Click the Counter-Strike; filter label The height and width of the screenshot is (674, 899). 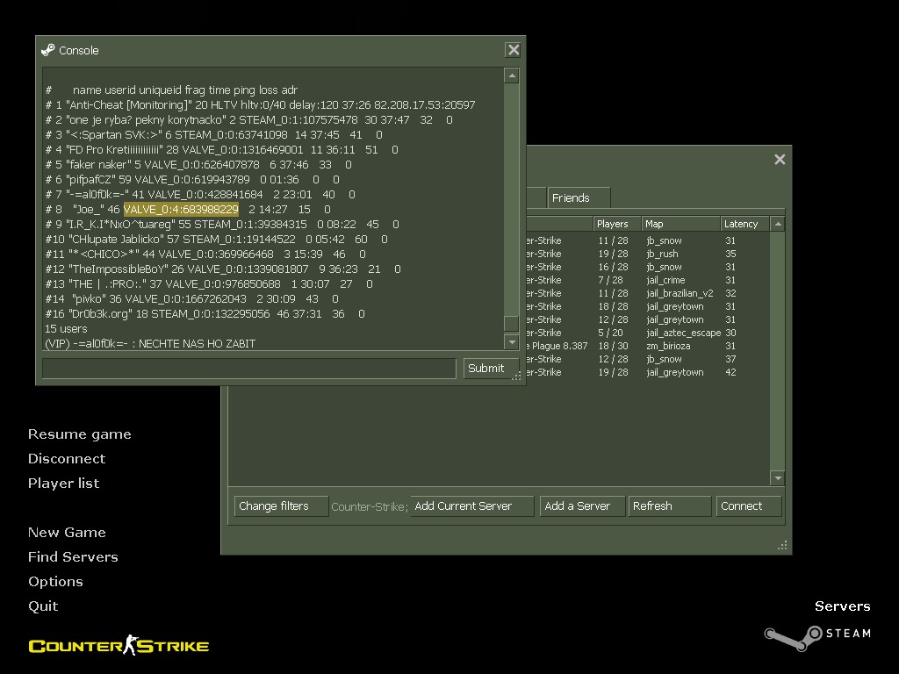[370, 506]
